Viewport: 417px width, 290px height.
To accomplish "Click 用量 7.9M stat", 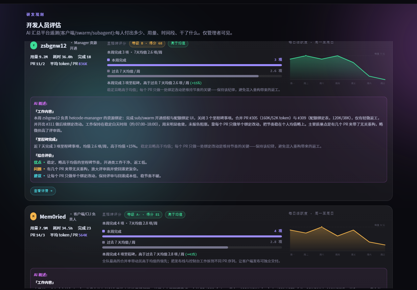I will (39, 228).
